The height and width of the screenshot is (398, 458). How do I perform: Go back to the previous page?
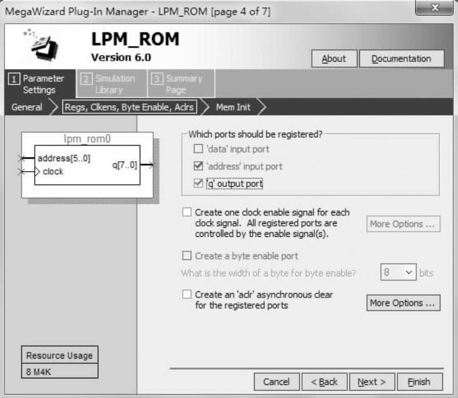point(325,382)
